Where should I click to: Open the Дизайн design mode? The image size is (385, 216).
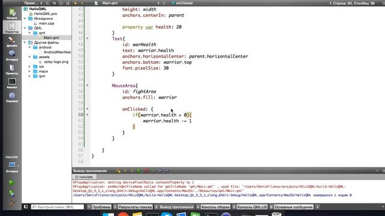pos(12,41)
